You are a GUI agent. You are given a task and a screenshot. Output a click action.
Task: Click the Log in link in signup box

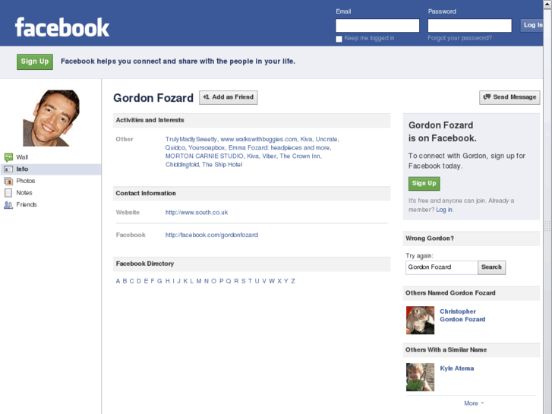tap(444, 210)
